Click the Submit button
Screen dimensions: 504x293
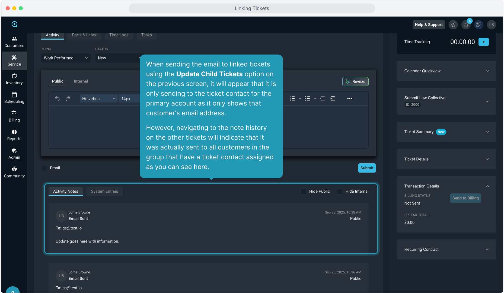367,168
